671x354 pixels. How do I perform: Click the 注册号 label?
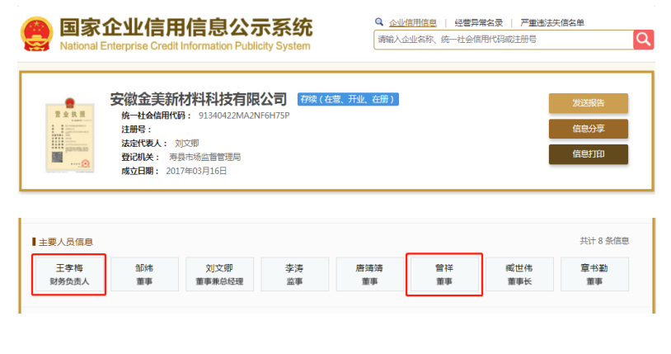(136, 130)
